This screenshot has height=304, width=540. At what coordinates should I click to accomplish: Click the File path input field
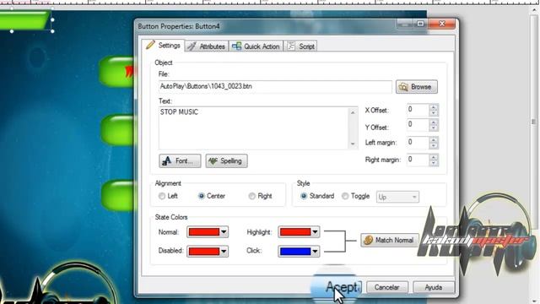point(275,86)
